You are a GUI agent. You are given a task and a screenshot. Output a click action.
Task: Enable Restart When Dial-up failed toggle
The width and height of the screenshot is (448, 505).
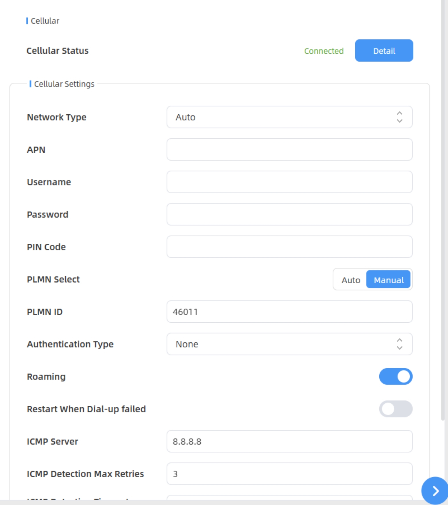396,409
